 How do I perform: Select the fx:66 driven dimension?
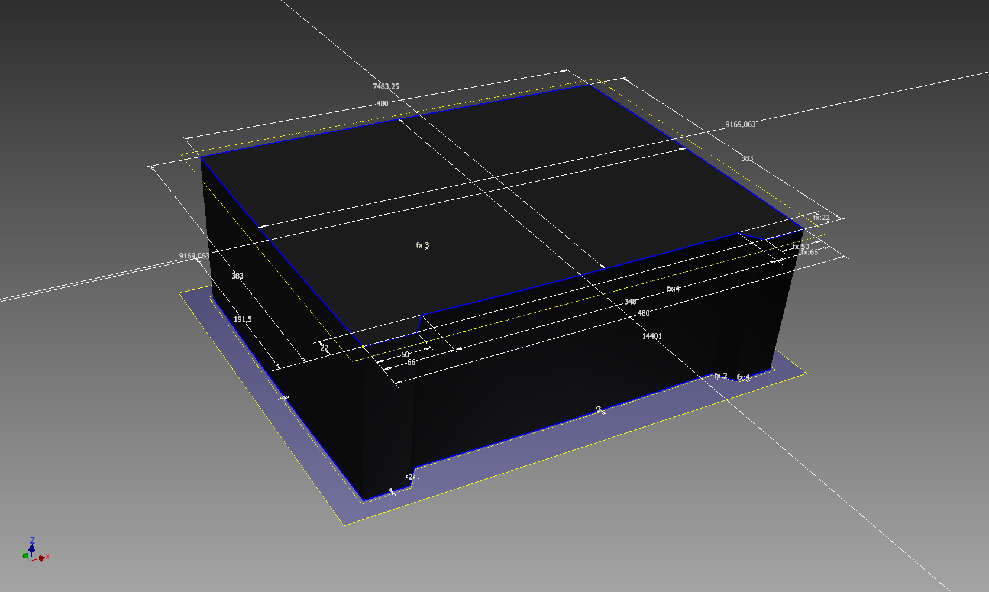pyautogui.click(x=809, y=253)
